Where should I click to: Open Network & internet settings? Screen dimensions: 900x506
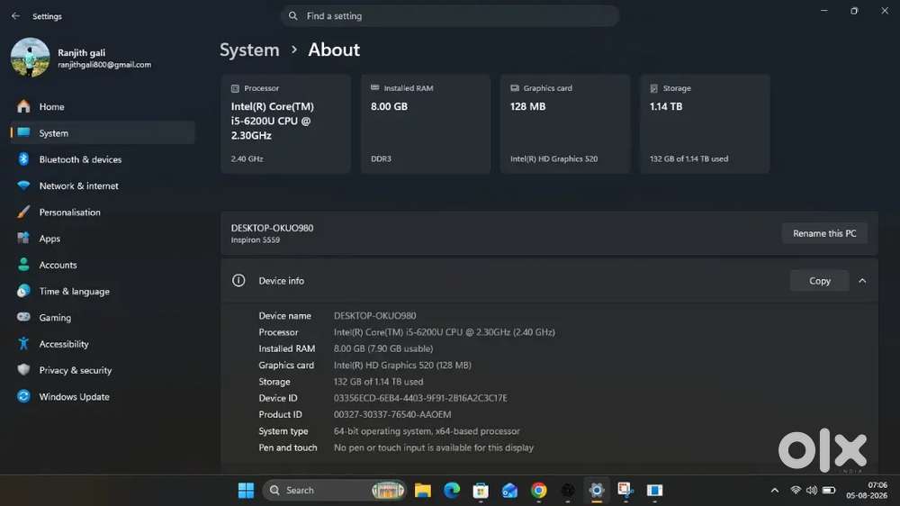click(103, 186)
